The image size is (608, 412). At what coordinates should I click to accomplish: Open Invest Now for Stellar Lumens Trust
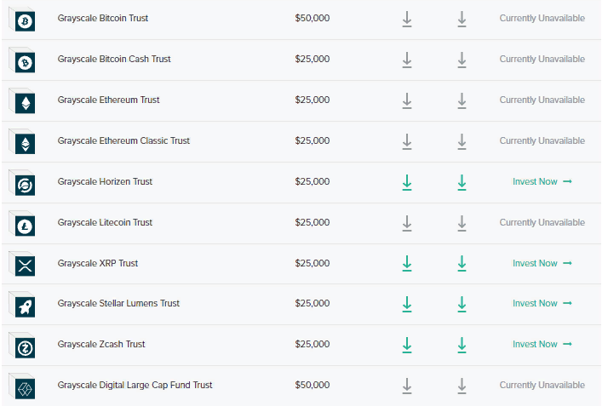pos(542,303)
